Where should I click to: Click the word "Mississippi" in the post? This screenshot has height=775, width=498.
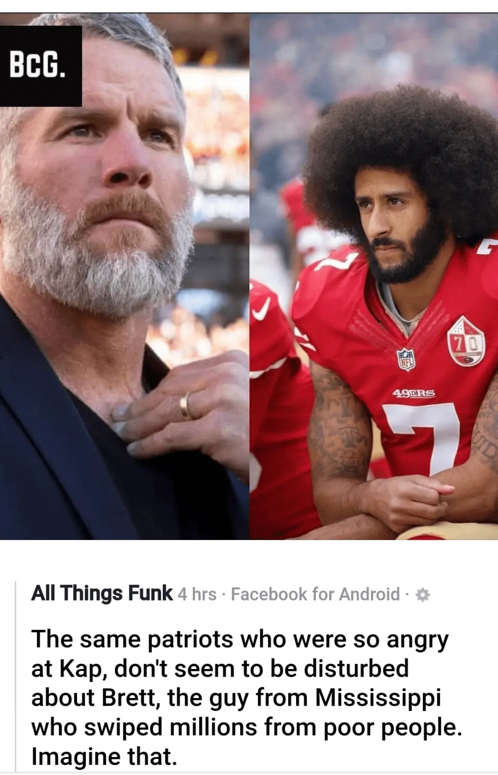pos(378,698)
